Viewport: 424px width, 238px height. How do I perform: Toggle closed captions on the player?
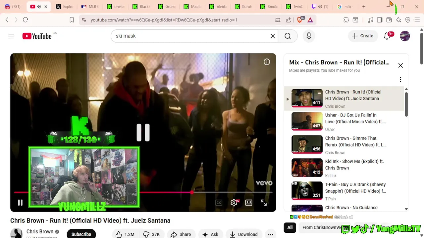point(219,203)
